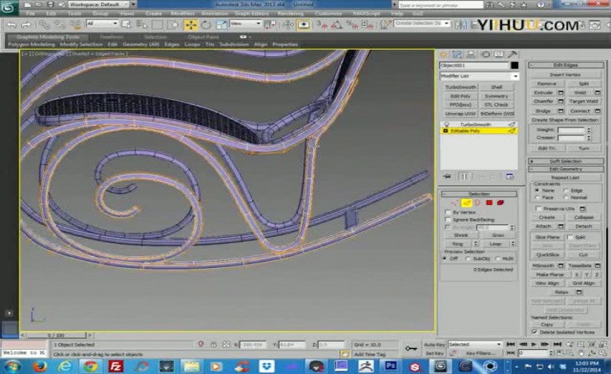Click the QuickSlice button

[x=547, y=255]
